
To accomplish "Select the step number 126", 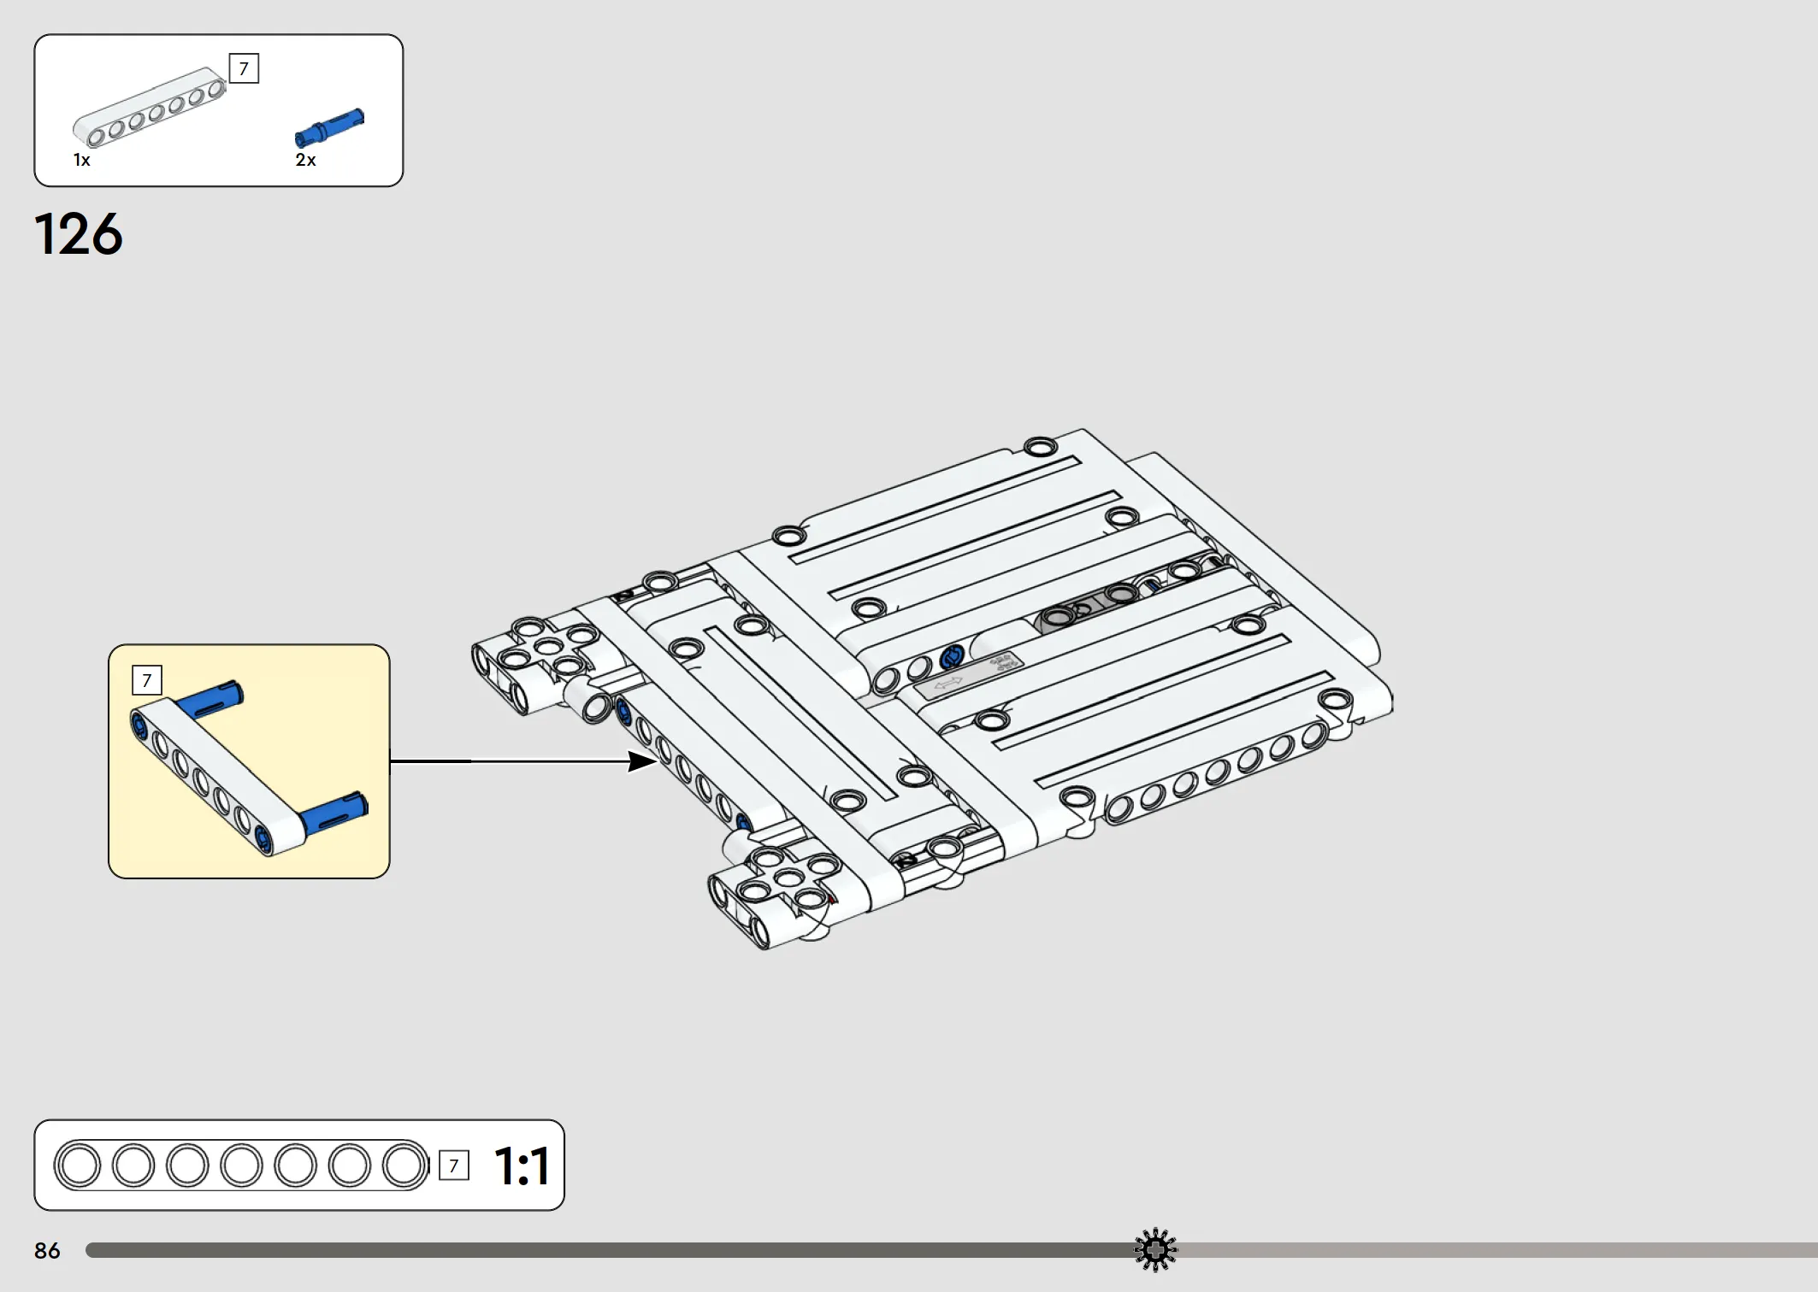I will [79, 234].
